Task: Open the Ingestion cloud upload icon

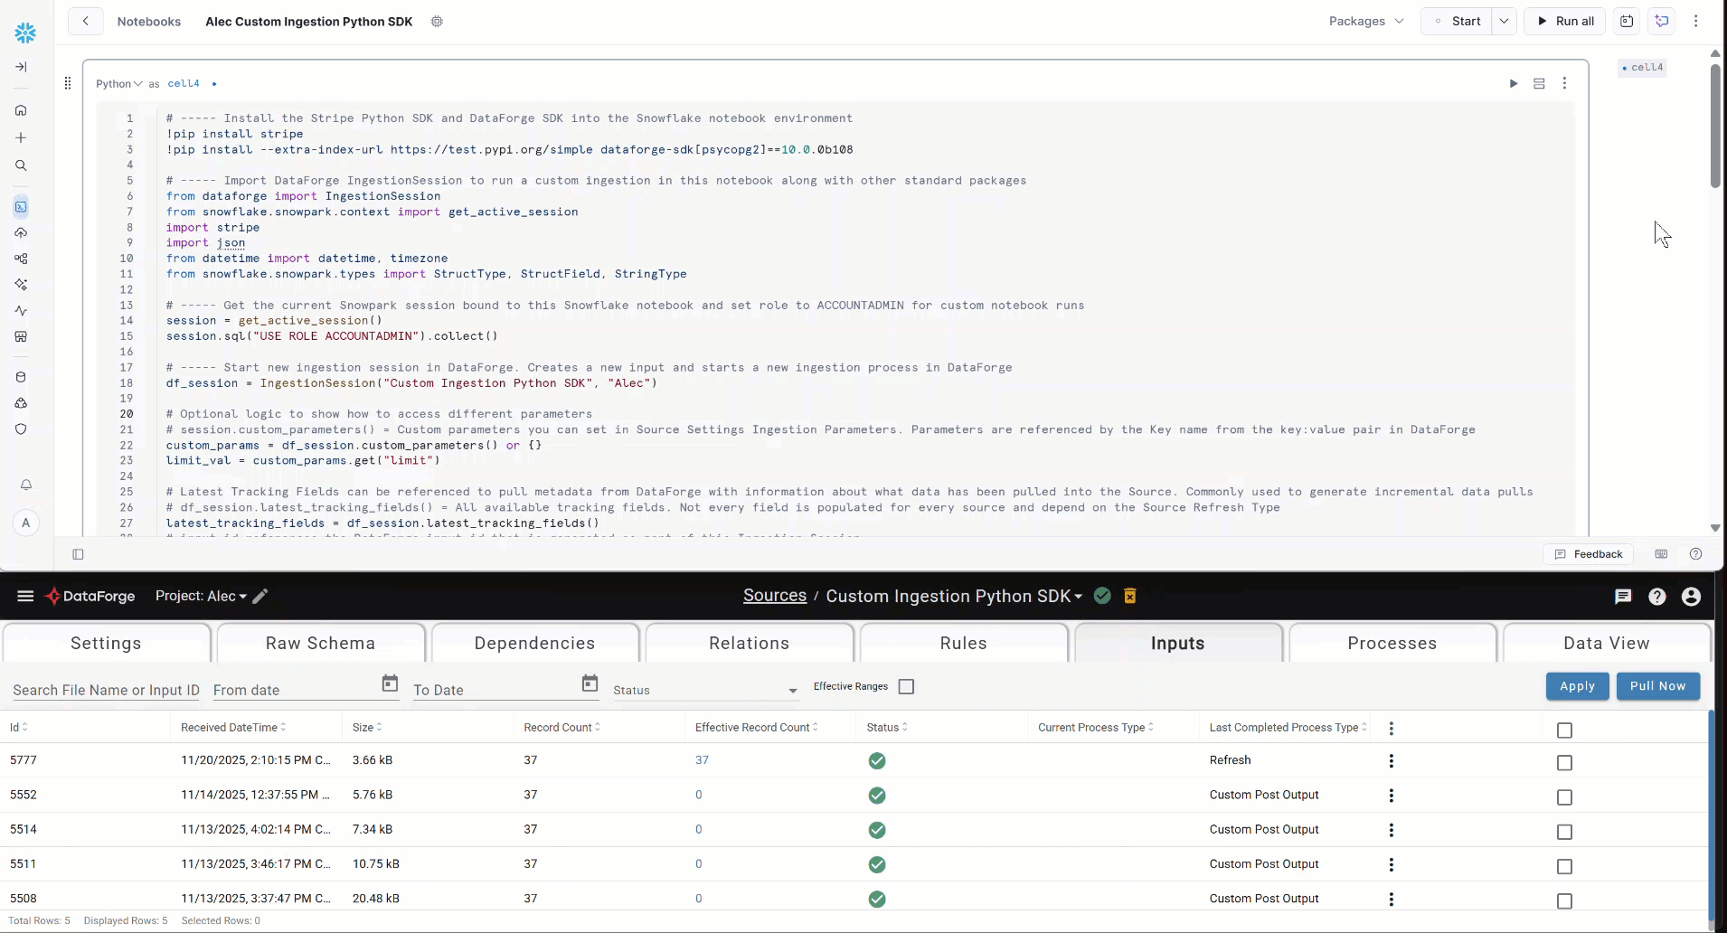Action: point(21,233)
